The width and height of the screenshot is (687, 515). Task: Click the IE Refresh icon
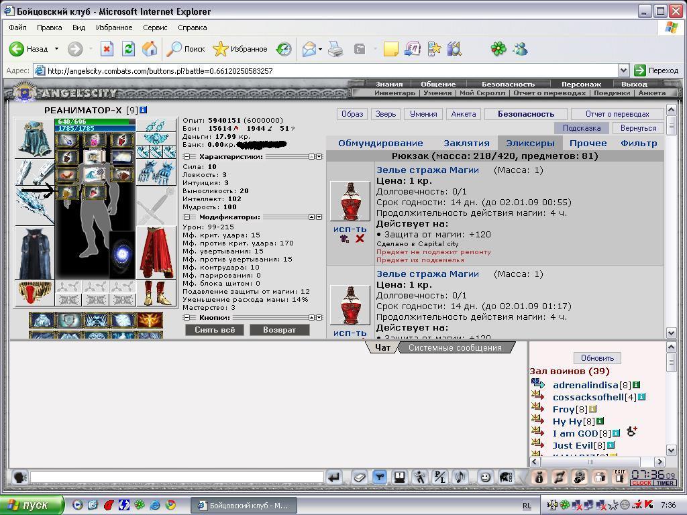tap(128, 48)
